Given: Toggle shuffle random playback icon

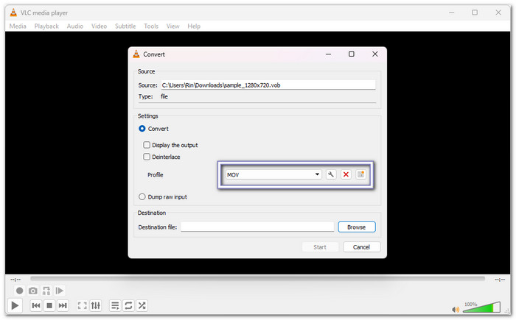Looking at the screenshot, I should pos(142,305).
